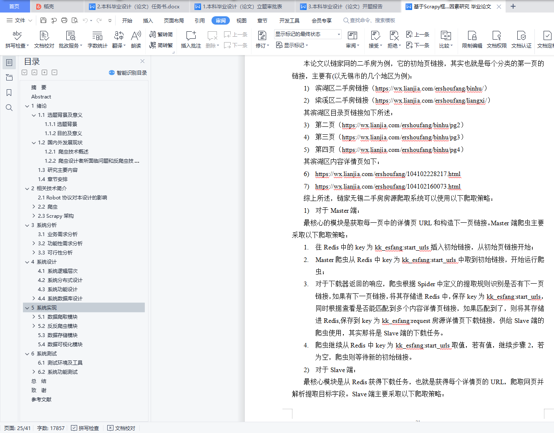Open the chapter navigation icon in sidebar

pyautogui.click(x=9, y=78)
